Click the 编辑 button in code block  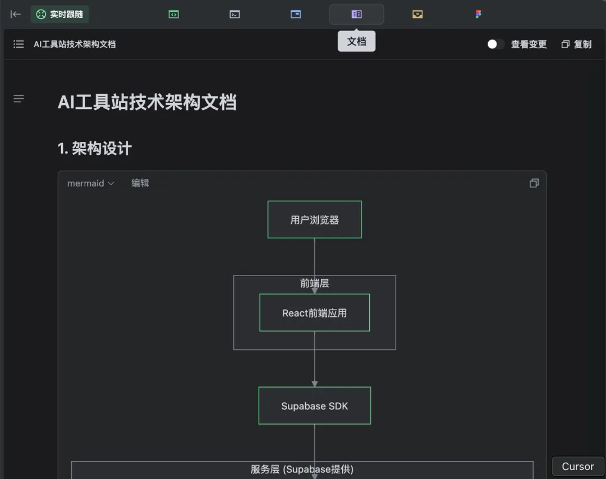[140, 183]
